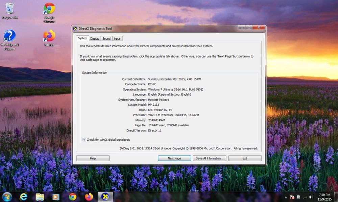
Task: Click the Next Page button
Action: 174,158
